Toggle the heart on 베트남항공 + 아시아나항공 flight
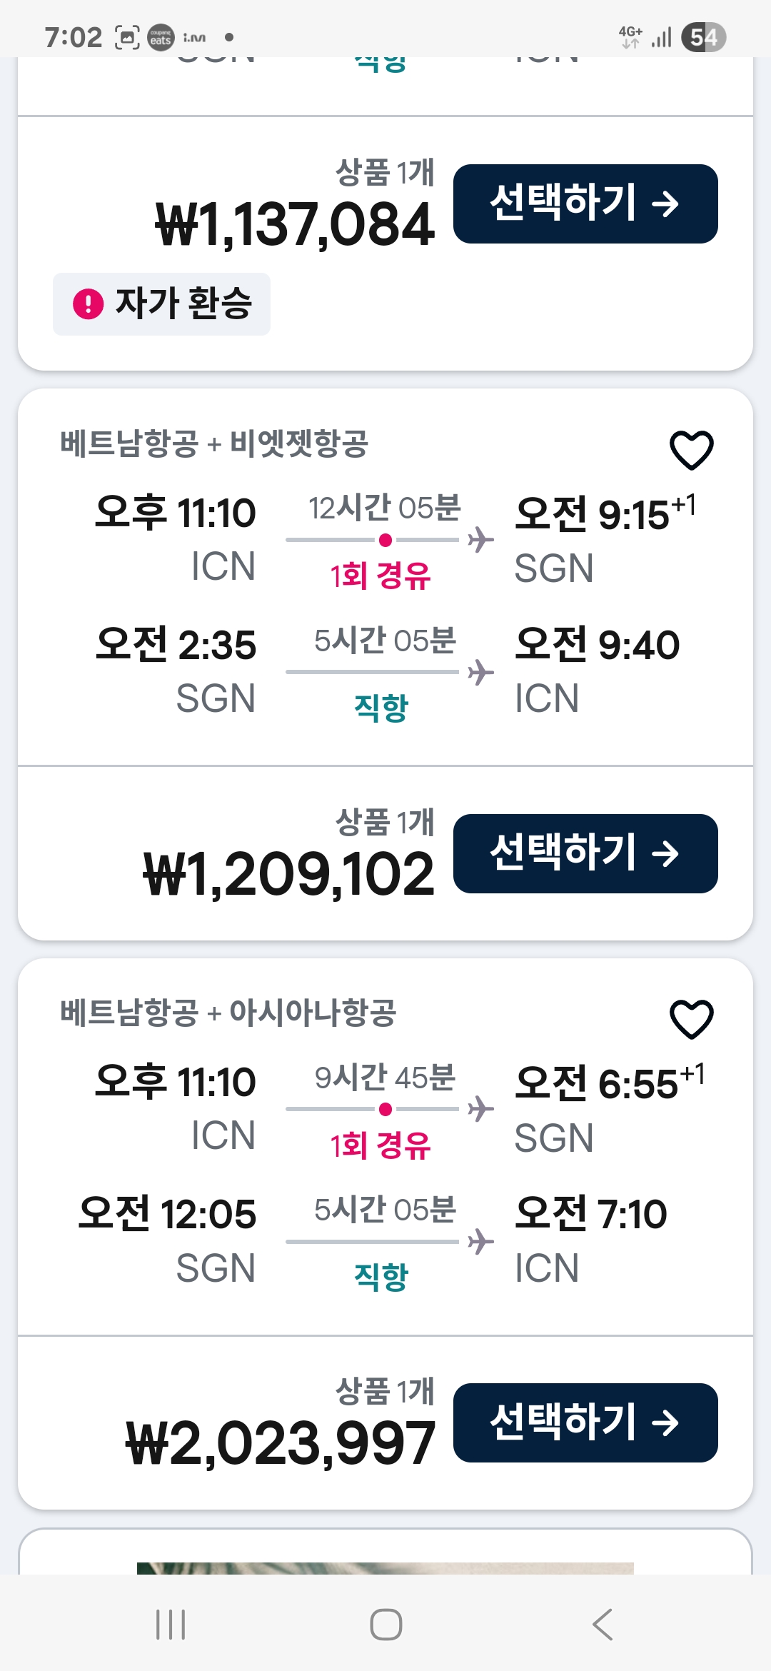Screen dimensions: 771x1671 click(691, 1019)
